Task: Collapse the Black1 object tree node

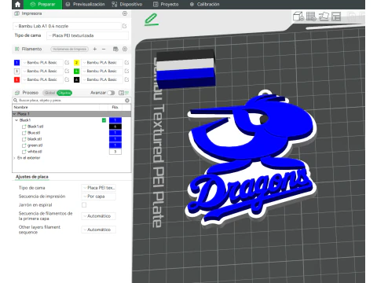Action: coord(16,120)
